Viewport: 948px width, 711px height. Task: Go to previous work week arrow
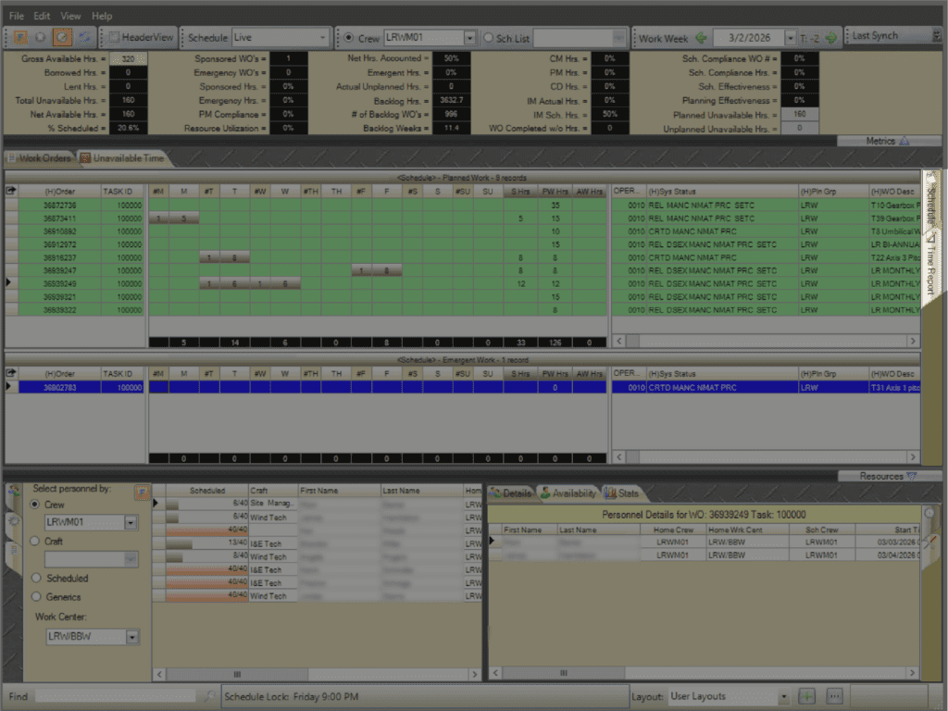pyautogui.click(x=701, y=38)
